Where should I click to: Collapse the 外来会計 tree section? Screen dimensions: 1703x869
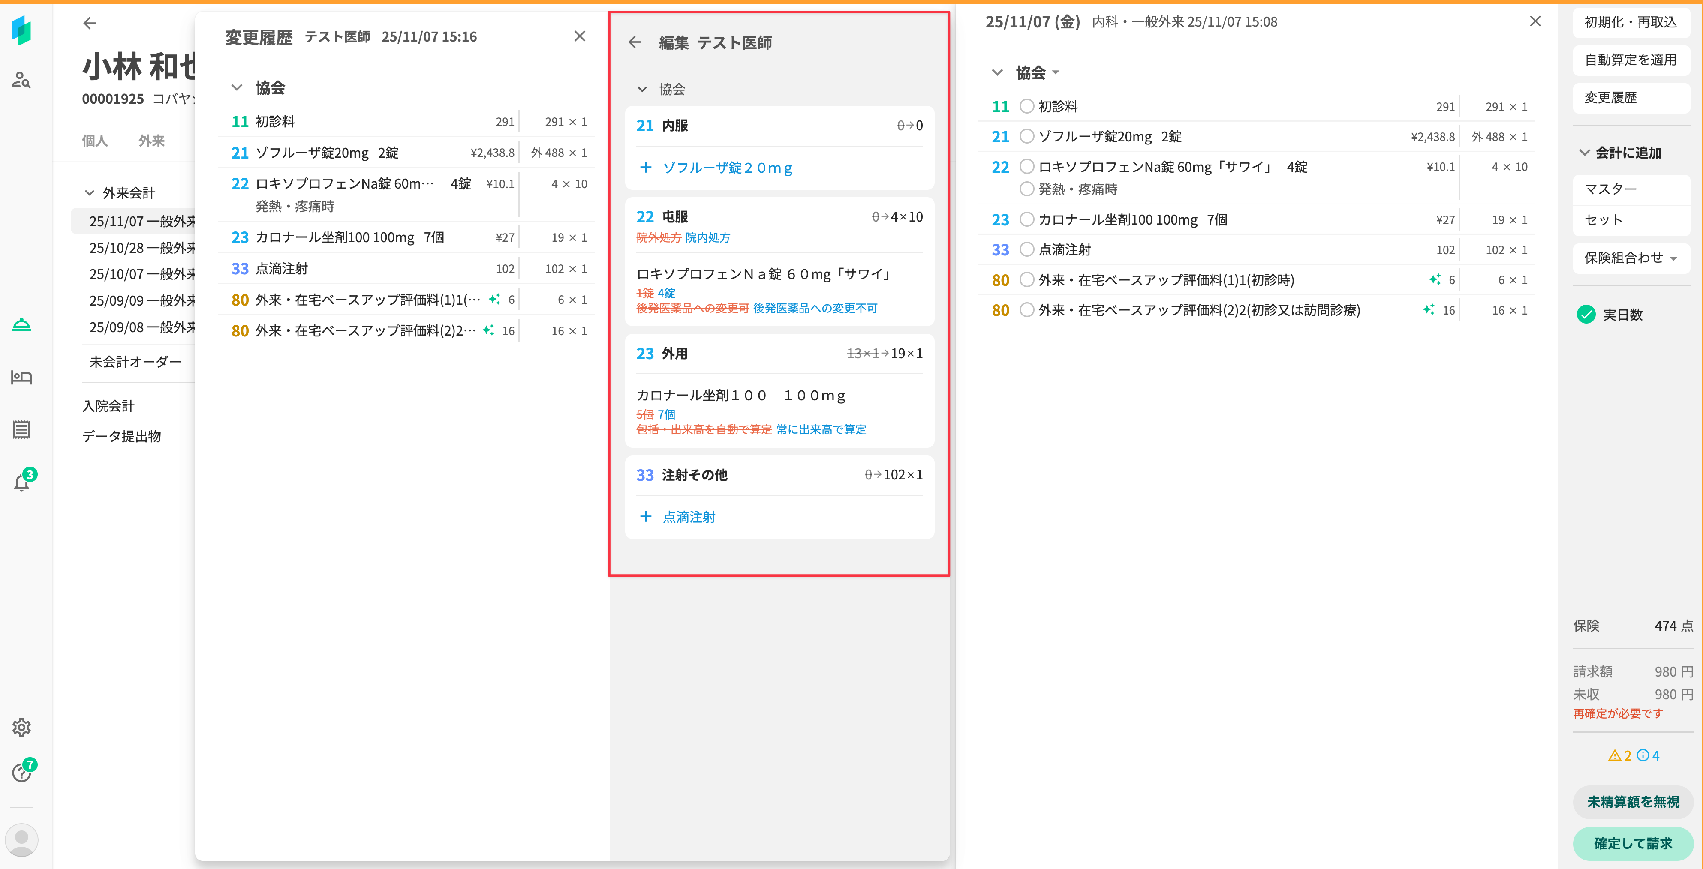pos(90,193)
